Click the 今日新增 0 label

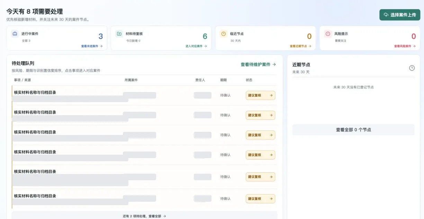[x=133, y=41]
